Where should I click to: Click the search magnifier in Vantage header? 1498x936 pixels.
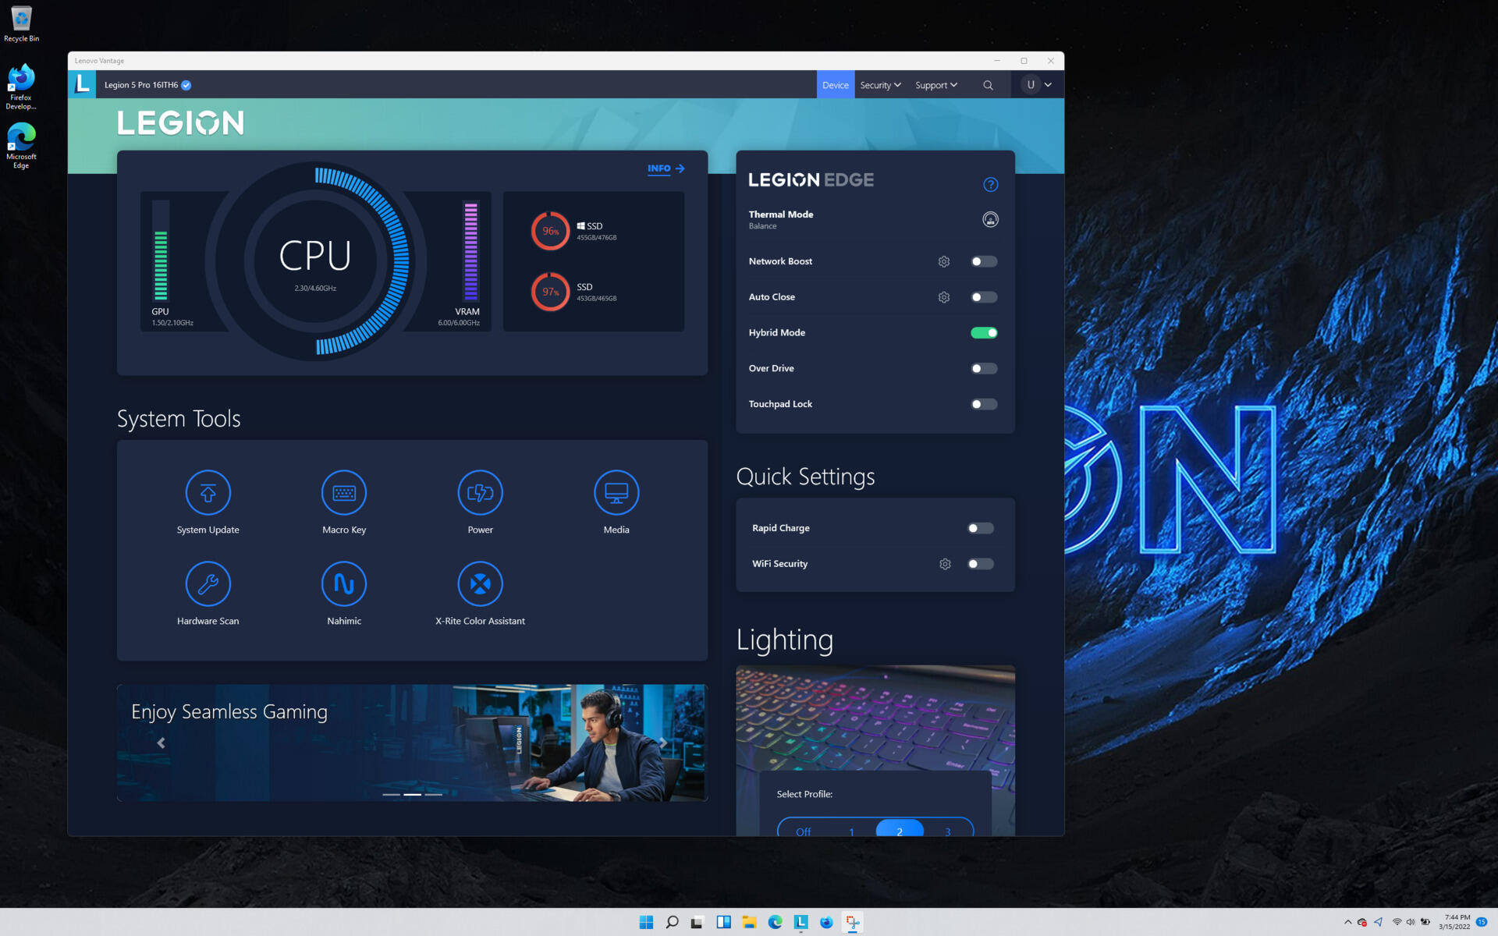point(988,85)
